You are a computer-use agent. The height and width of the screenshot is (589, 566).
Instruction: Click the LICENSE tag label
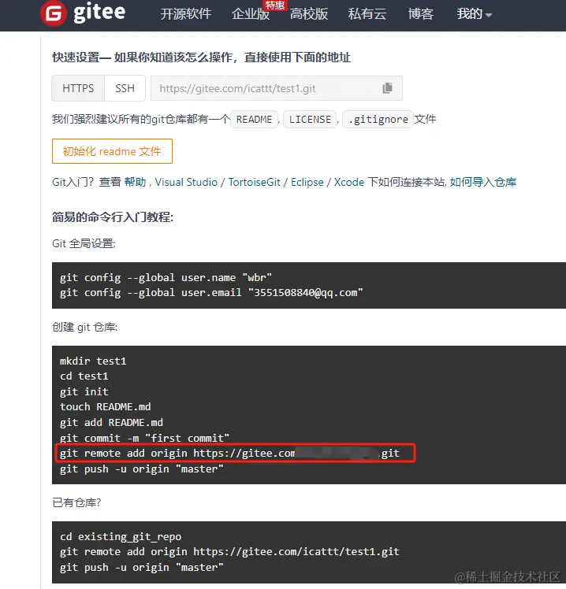[x=310, y=120]
